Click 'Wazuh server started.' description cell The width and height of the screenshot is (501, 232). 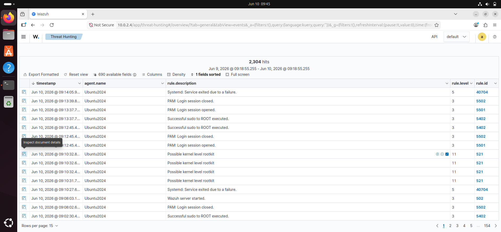pos(308,198)
